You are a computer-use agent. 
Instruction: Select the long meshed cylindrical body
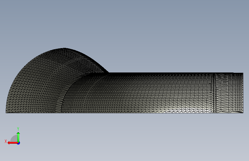[137, 93]
